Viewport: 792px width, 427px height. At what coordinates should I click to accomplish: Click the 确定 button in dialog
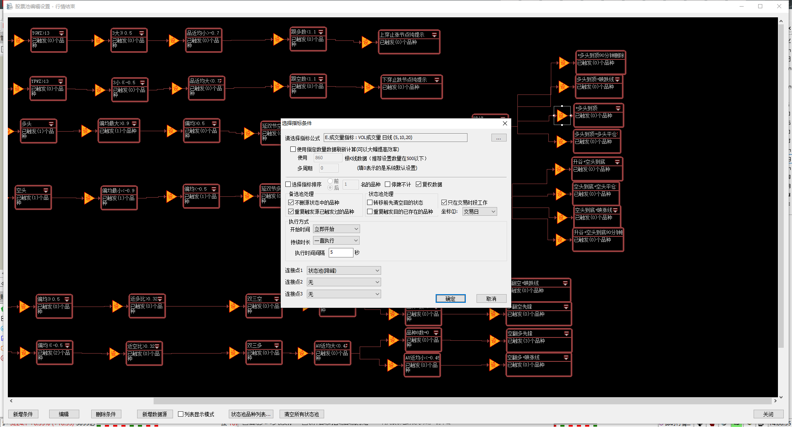(451, 299)
